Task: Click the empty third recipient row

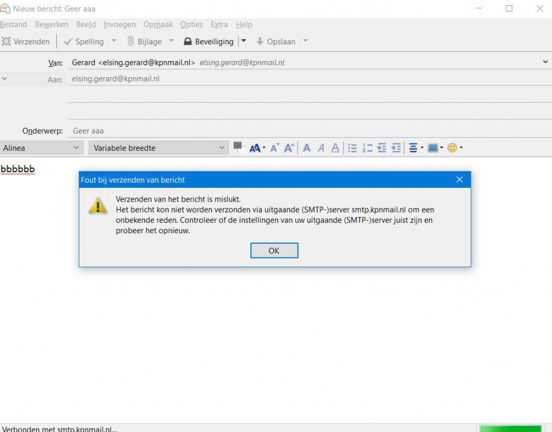Action: 310,111
